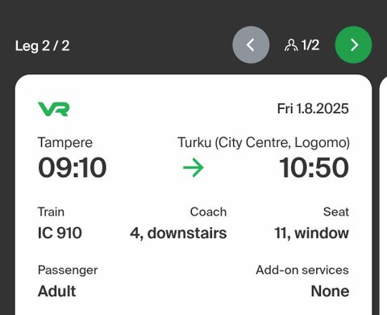Tap departure time 09:10
The image size is (387, 315).
(73, 168)
